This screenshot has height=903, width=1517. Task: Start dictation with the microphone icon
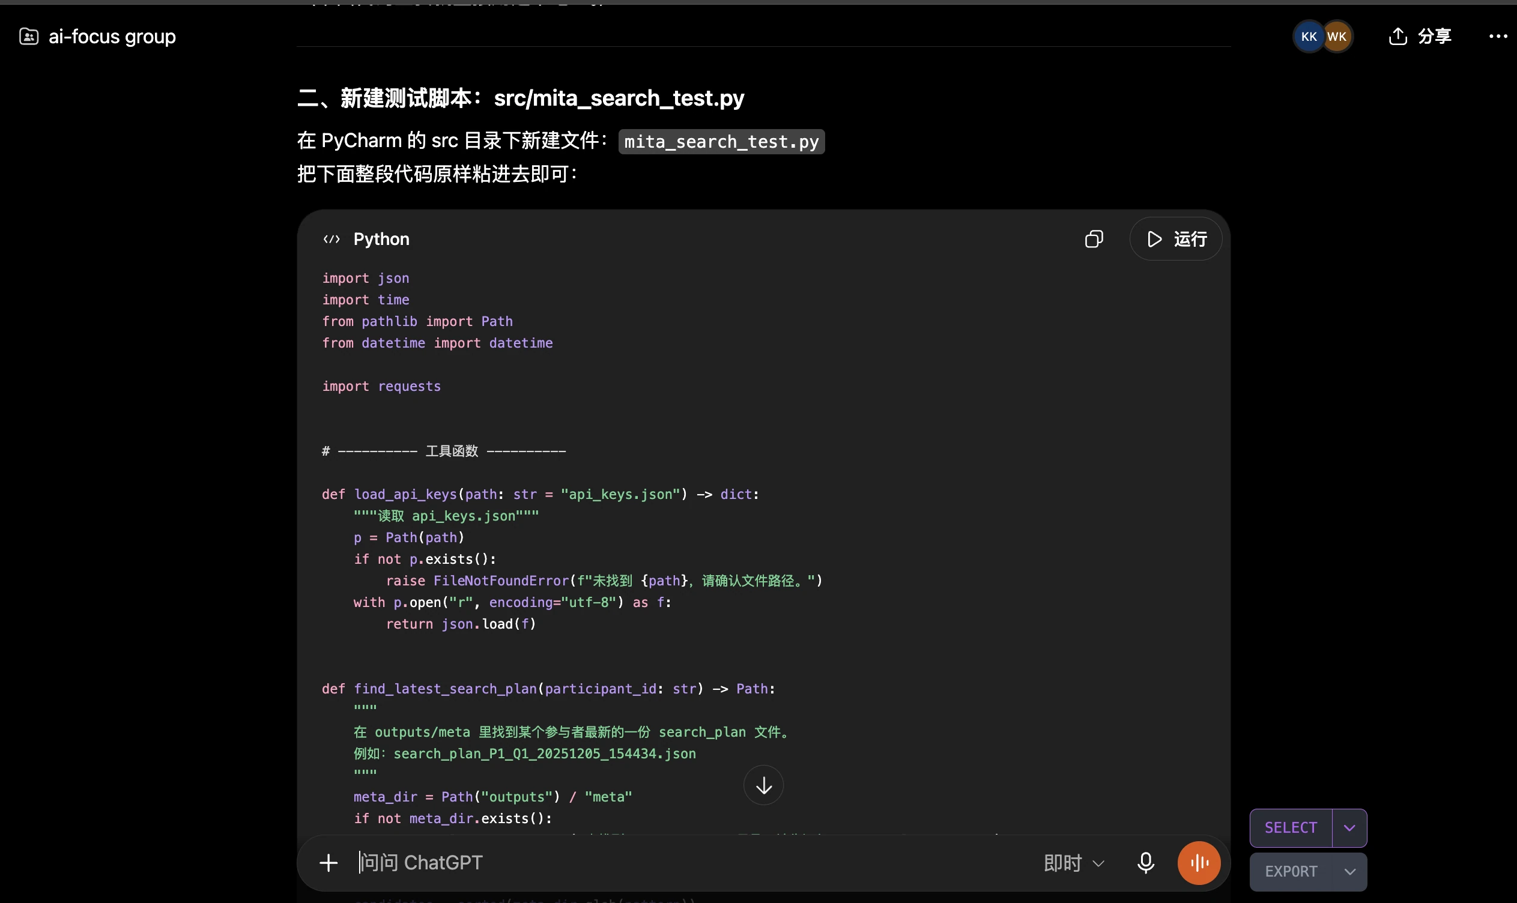(x=1146, y=863)
